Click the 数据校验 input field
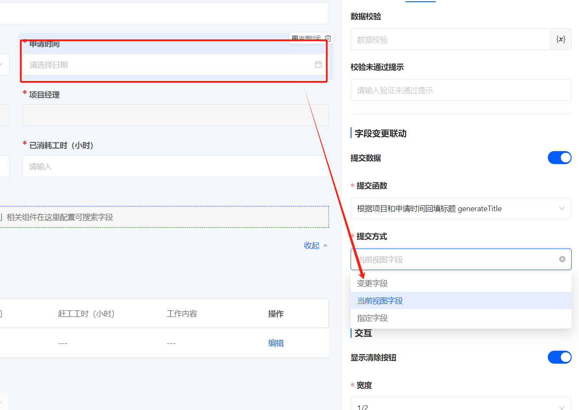The height and width of the screenshot is (410, 579). coord(450,39)
